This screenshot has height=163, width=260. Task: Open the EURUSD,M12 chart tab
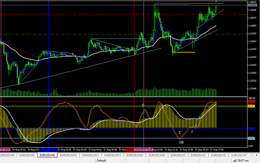click(x=90, y=155)
